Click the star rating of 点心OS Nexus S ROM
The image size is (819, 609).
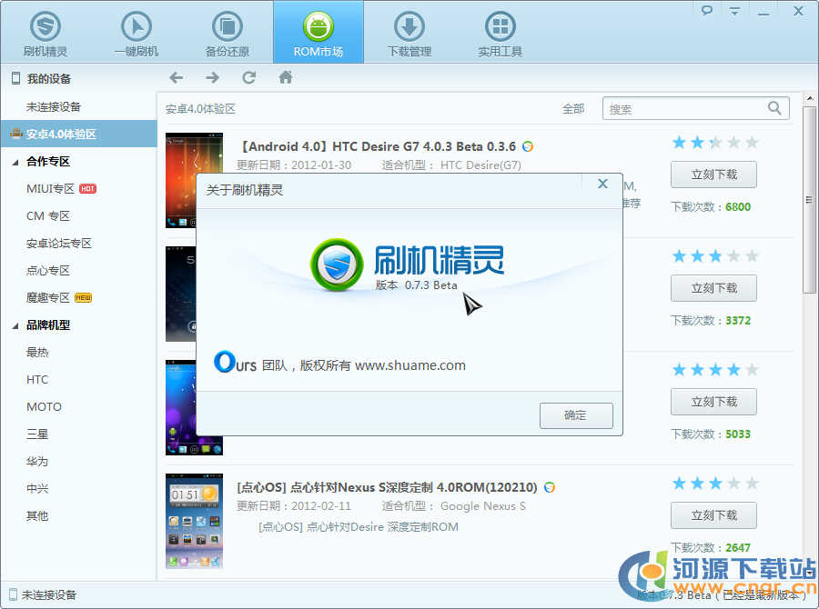715,484
